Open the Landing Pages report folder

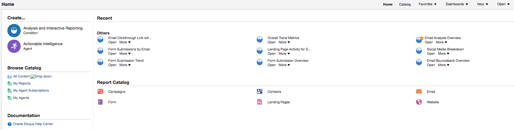[279, 102]
